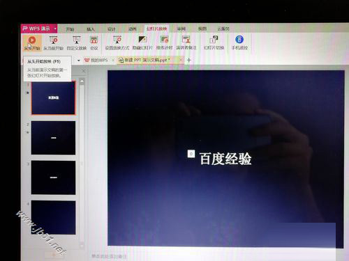This screenshot has height=261, width=349.
Task: Click the 会议 meeting icon
Action: 94,40
